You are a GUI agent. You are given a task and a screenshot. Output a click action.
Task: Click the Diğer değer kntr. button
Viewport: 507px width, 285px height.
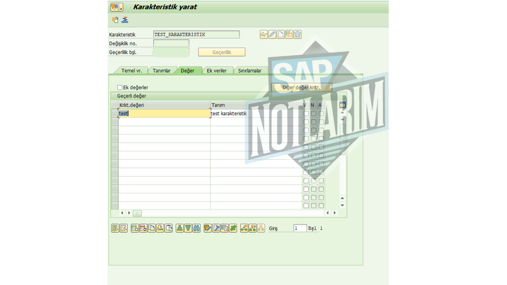click(x=301, y=87)
